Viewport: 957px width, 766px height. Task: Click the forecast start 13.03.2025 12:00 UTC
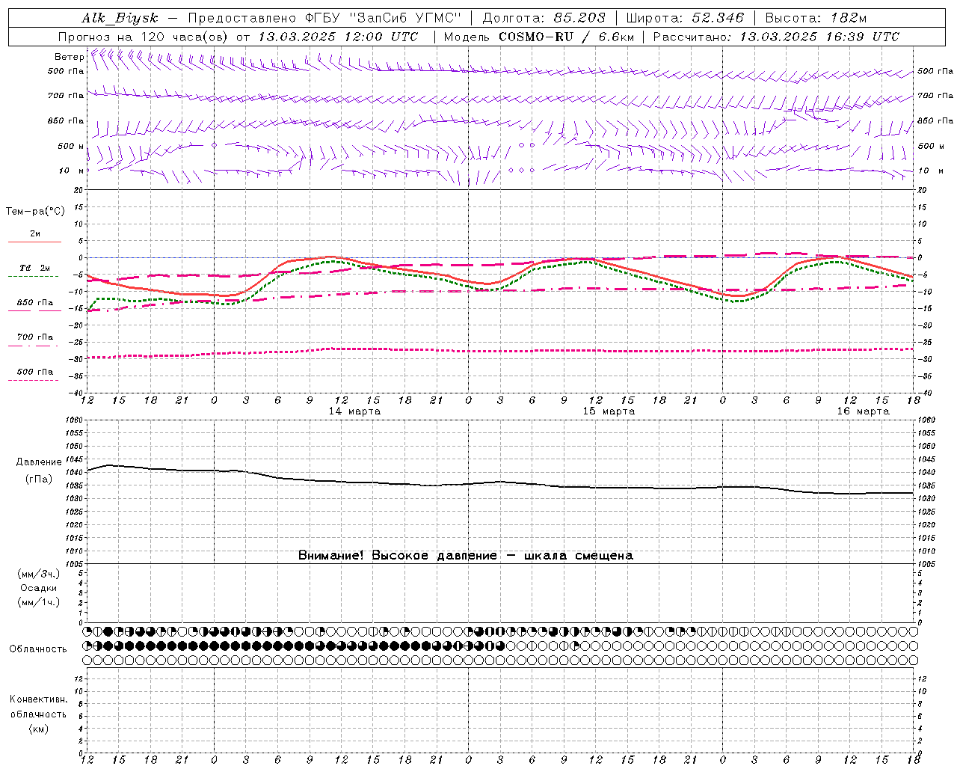point(338,37)
